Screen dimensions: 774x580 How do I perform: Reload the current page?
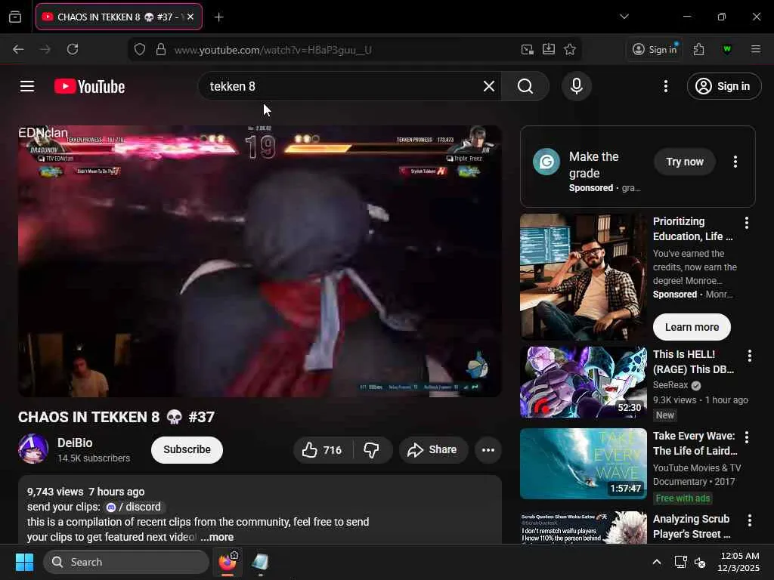[73, 49]
